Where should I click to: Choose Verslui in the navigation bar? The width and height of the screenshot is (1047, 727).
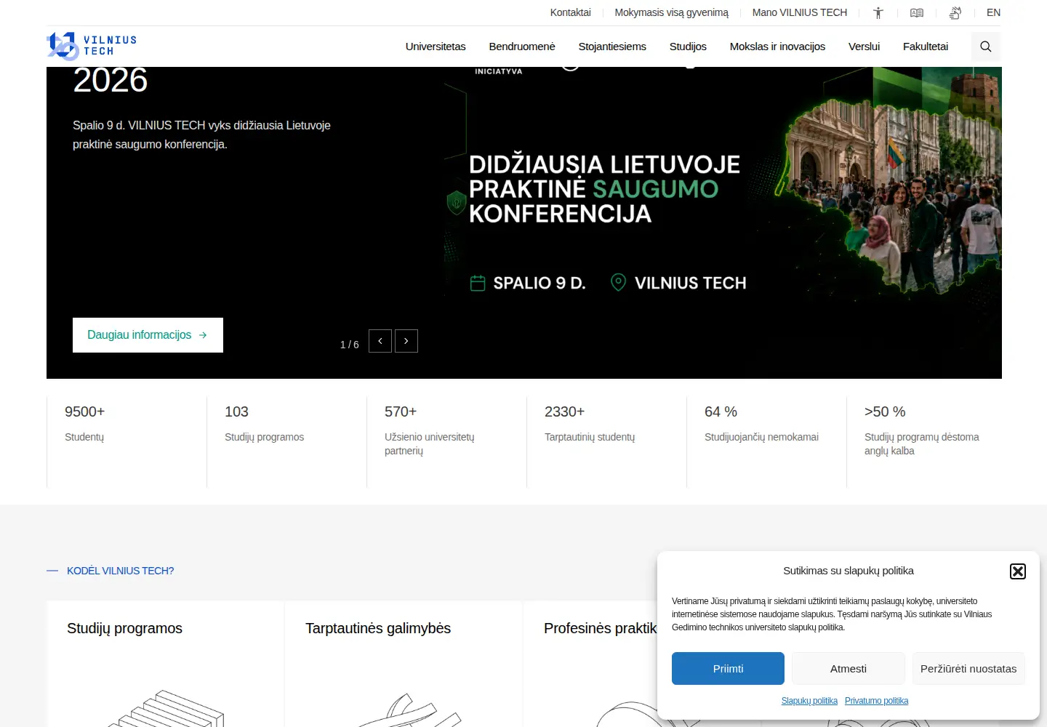pyautogui.click(x=864, y=47)
